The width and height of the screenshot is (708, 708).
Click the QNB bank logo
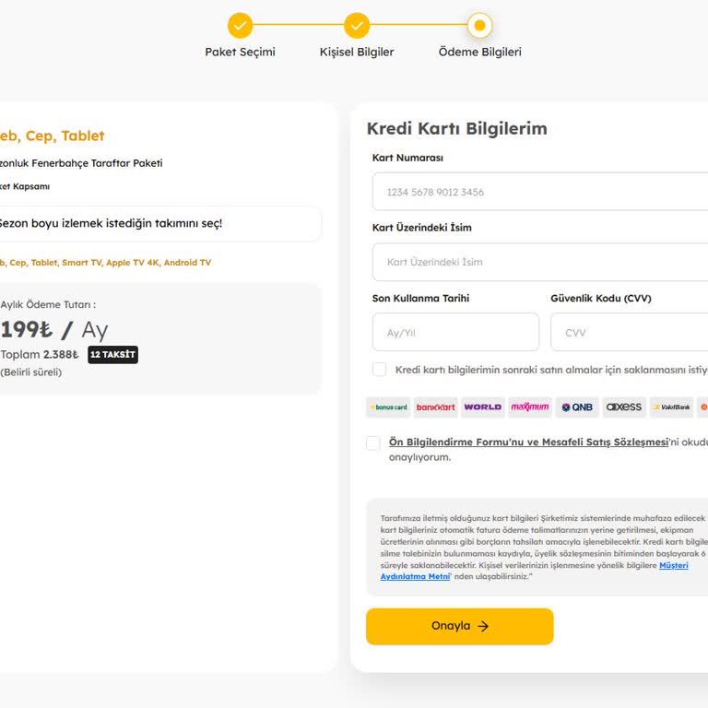click(x=577, y=407)
